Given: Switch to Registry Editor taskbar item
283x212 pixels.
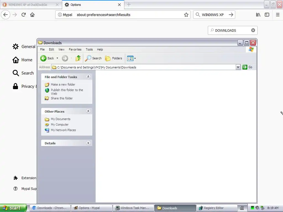Looking at the screenshot, I should click(217, 208).
